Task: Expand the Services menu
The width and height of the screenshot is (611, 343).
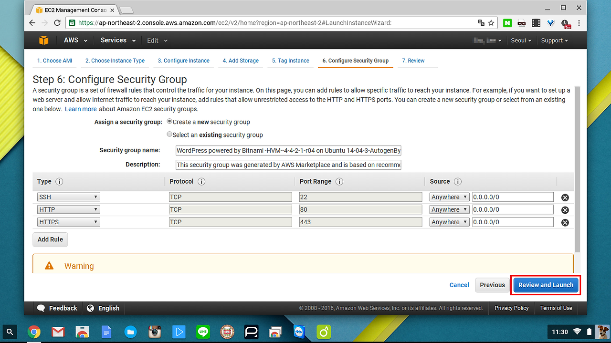Action: coord(118,41)
